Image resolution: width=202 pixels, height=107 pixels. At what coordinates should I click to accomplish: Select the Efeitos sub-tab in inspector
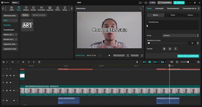click(x=190, y=15)
